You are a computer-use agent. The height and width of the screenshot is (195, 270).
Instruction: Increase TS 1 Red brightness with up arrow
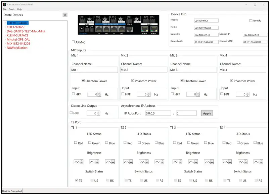tap(82, 161)
